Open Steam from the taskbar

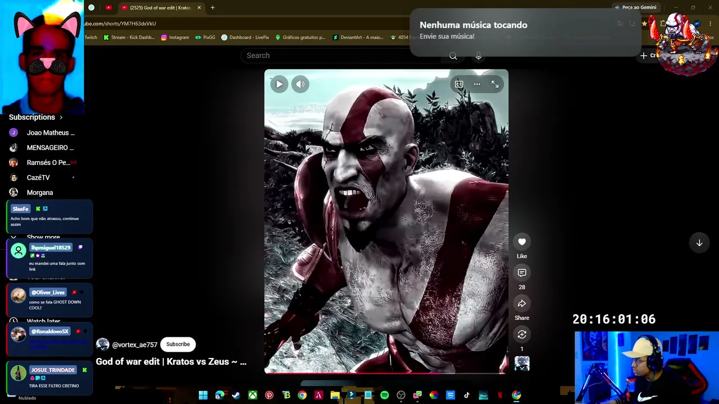pyautogui.click(x=236, y=395)
